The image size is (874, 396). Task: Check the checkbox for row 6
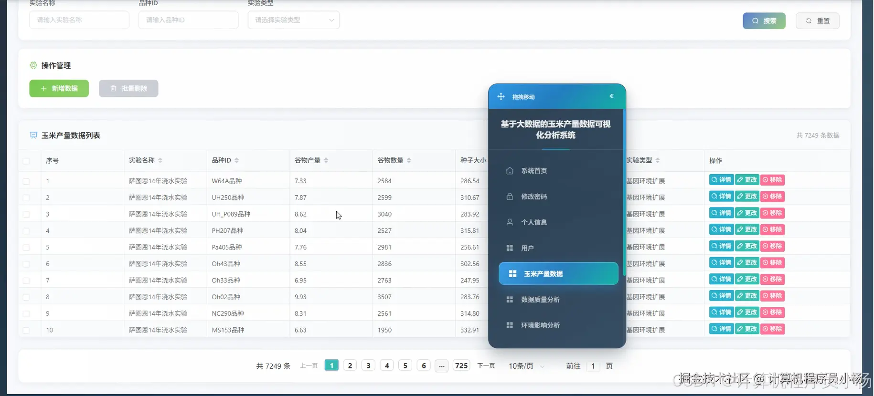[x=26, y=264]
